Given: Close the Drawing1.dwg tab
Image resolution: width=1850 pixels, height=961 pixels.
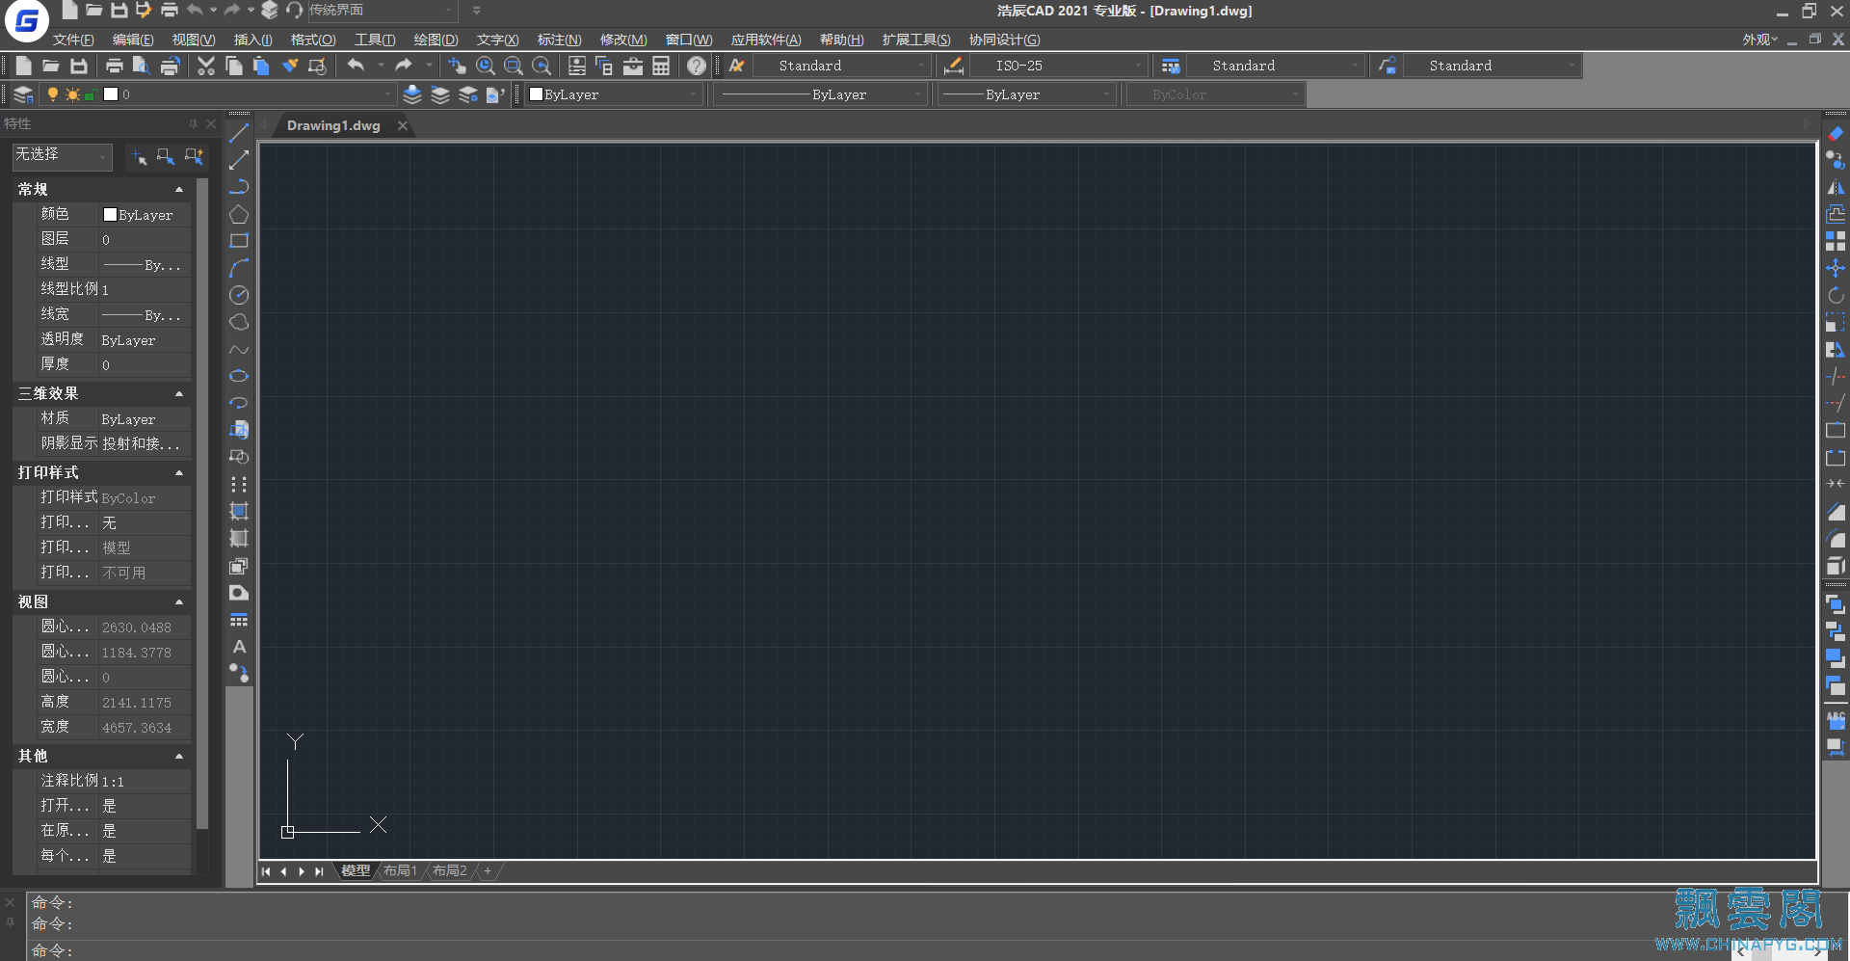Looking at the screenshot, I should tap(403, 125).
